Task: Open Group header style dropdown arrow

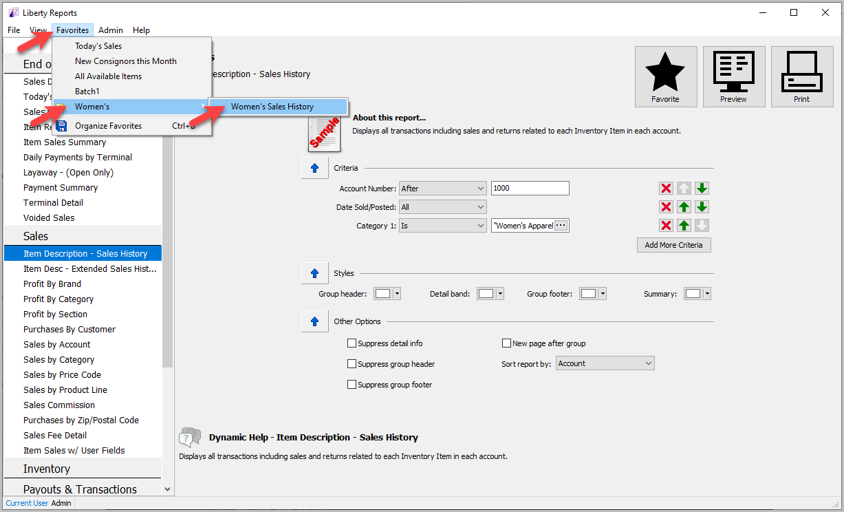Action: coord(397,294)
